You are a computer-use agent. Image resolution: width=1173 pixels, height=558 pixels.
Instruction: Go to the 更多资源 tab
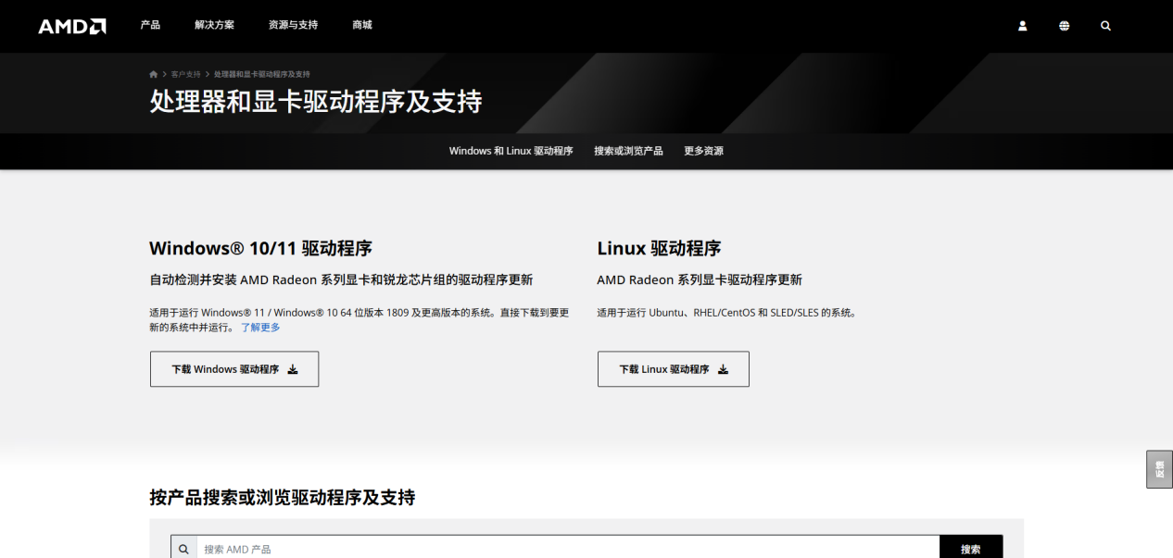click(x=703, y=151)
